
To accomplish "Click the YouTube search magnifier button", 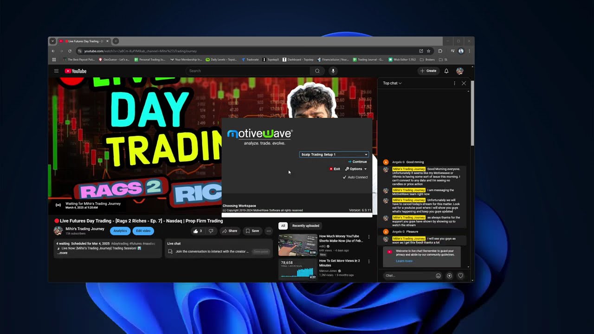I will [x=317, y=71].
